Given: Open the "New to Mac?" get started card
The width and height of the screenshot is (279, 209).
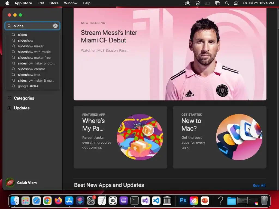Looking at the screenshot, I should [x=219, y=137].
